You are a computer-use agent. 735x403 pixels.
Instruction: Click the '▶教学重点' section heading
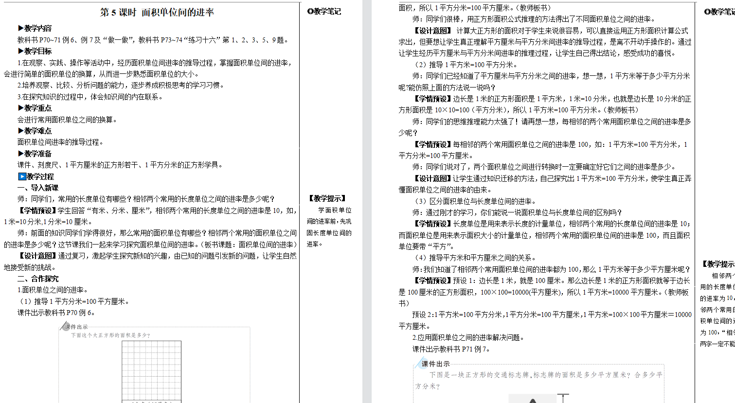[35, 108]
